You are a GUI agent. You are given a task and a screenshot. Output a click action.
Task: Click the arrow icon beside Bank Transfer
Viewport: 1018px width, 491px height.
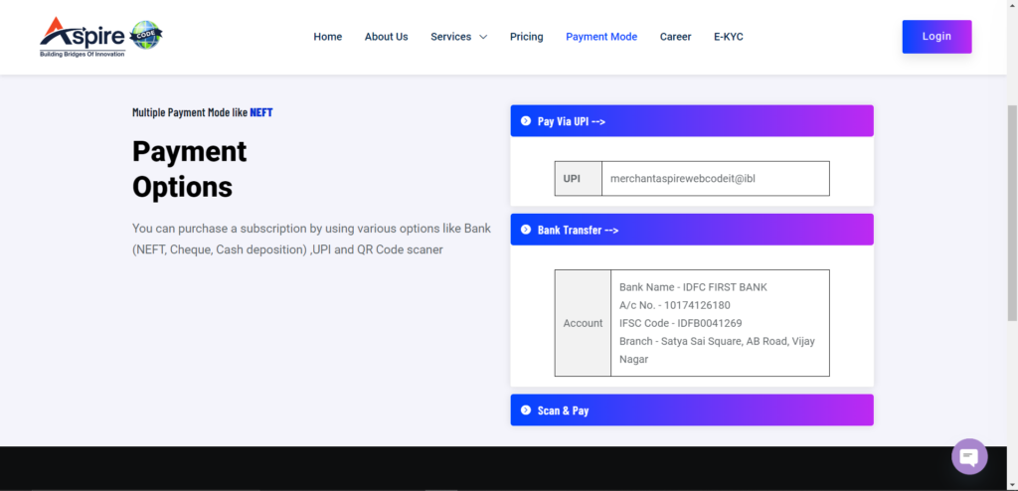coord(526,230)
